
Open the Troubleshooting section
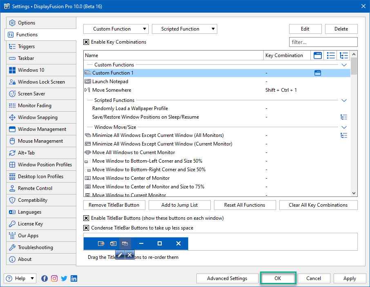point(41,247)
